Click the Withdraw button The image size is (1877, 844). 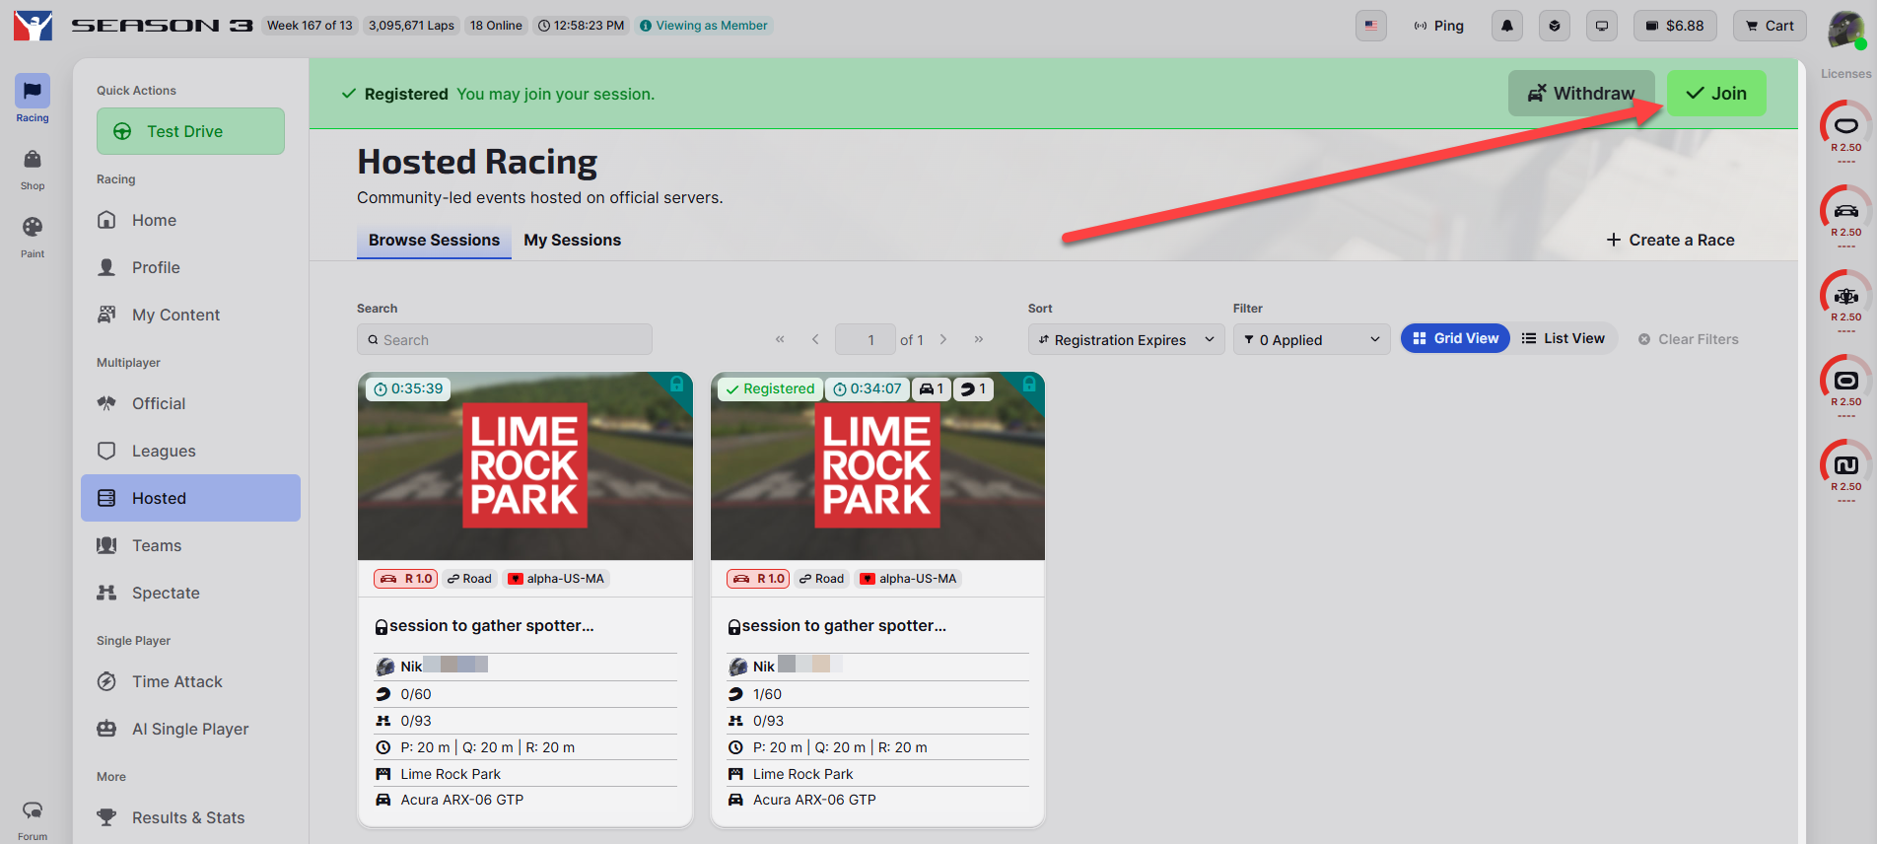coord(1581,94)
